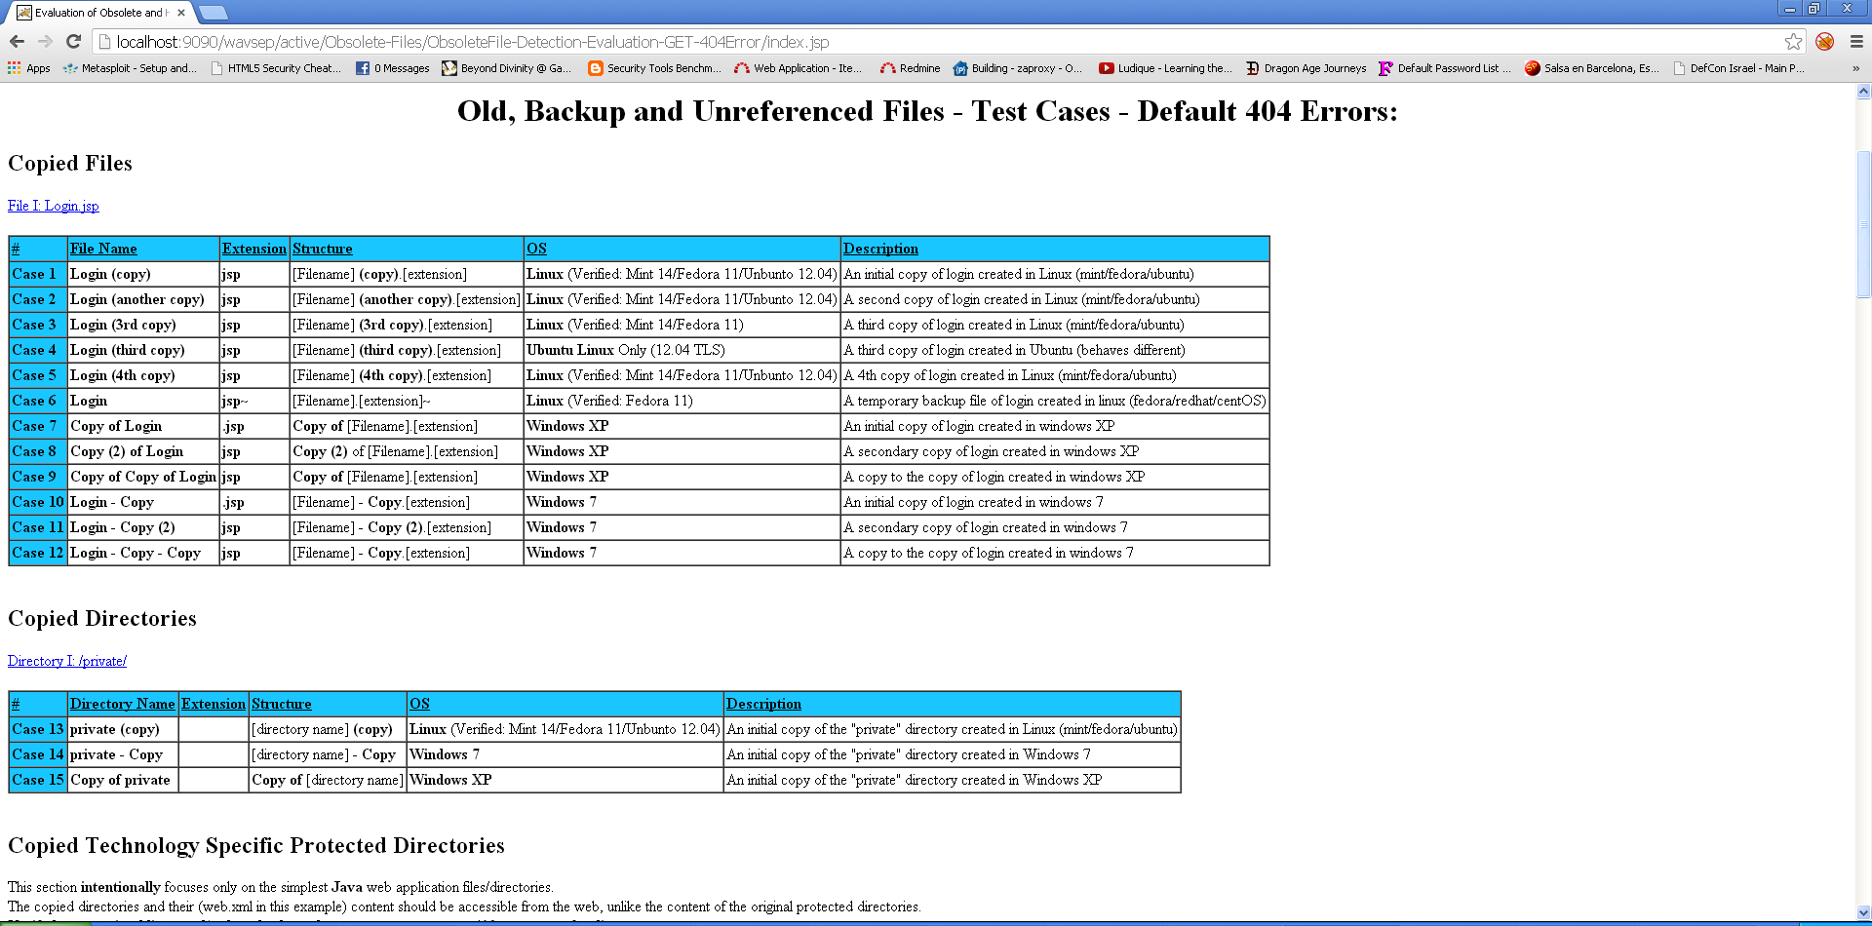Screen dimensions: 1872x926
Task: Toggle the bookmark star for this page
Action: [x=1794, y=42]
